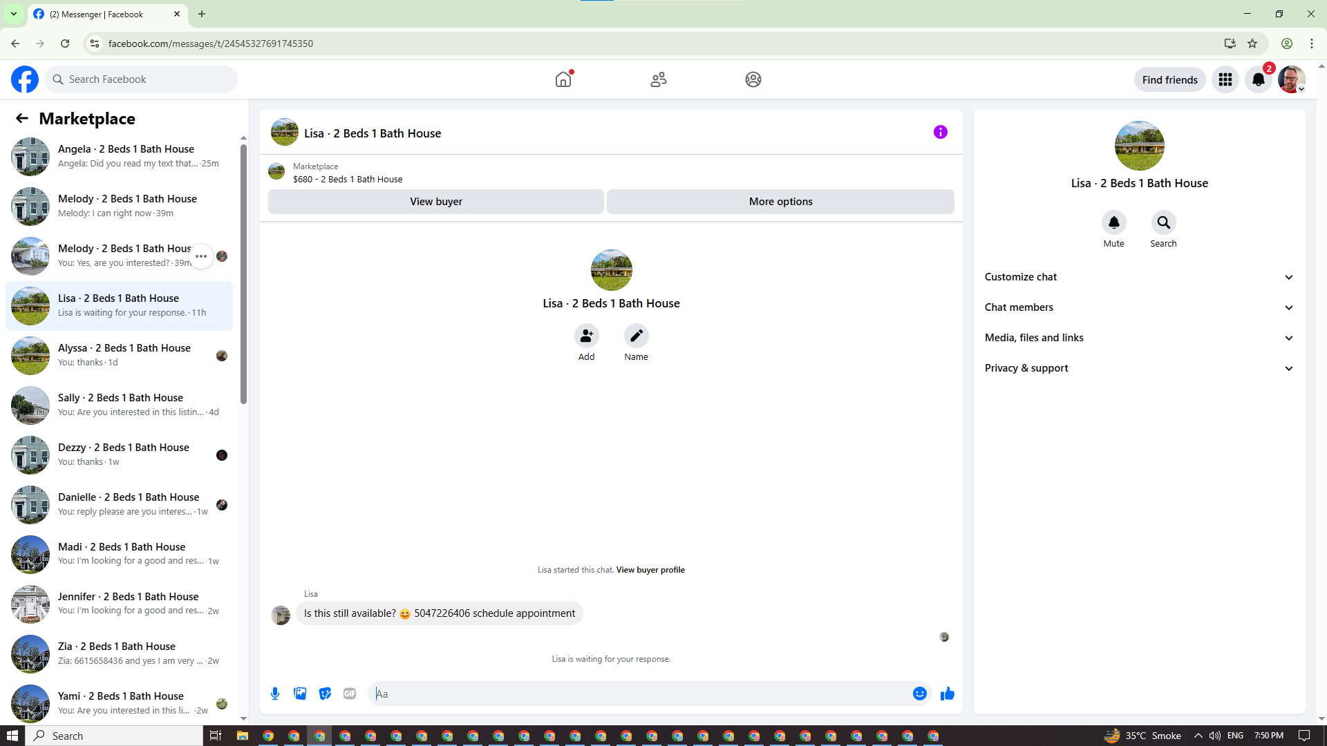Open the Groups icon in top navigation
The height and width of the screenshot is (746, 1327).
pyautogui.click(x=753, y=79)
